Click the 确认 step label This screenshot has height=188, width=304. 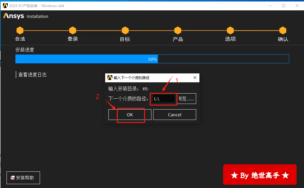(283, 39)
